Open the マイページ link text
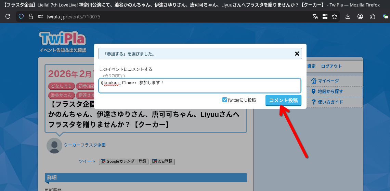This screenshot has width=390, height=191. click(x=328, y=81)
